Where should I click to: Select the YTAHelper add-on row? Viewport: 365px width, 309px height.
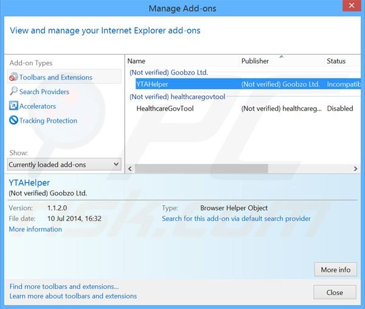pyautogui.click(x=248, y=84)
